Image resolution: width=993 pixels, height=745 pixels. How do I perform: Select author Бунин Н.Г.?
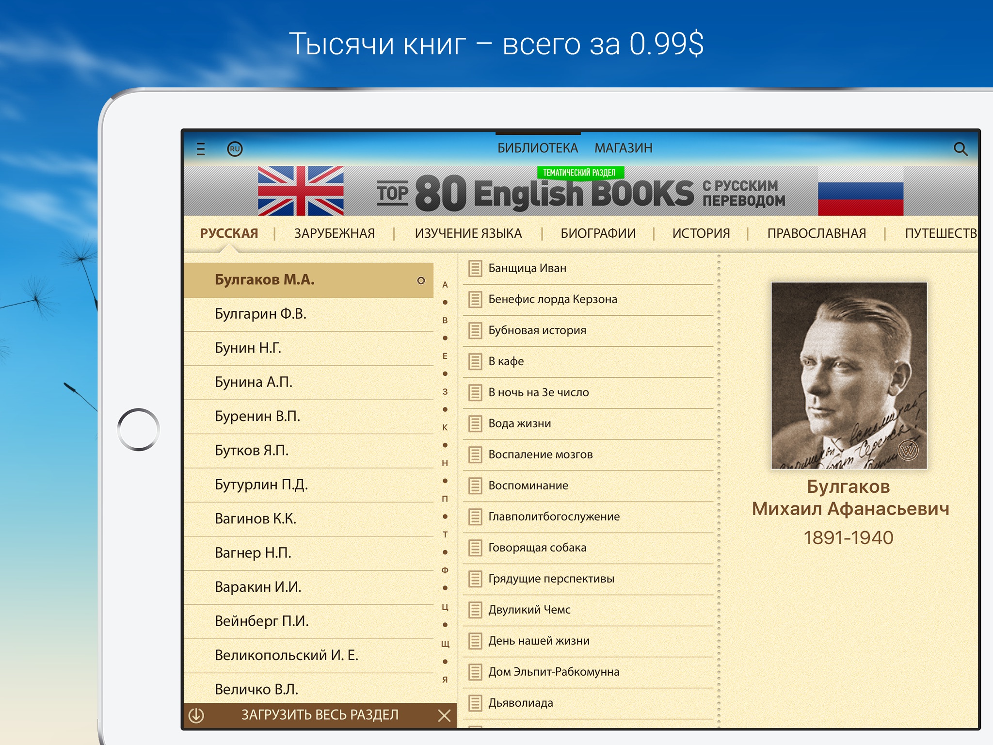click(248, 348)
